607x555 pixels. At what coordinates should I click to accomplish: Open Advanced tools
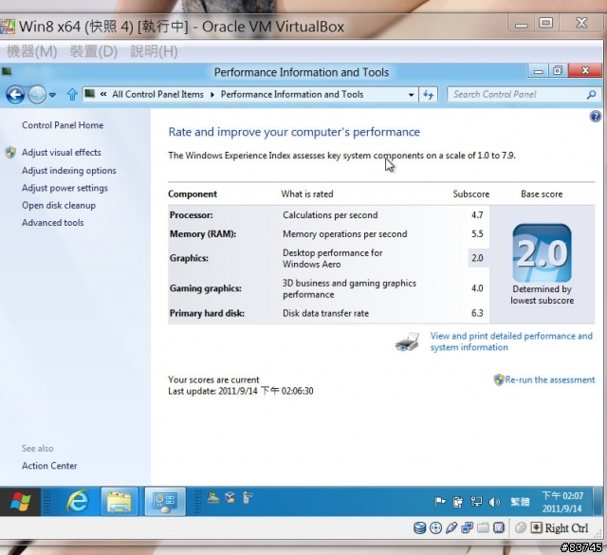point(53,223)
